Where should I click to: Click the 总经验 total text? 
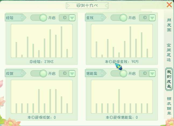(41, 62)
